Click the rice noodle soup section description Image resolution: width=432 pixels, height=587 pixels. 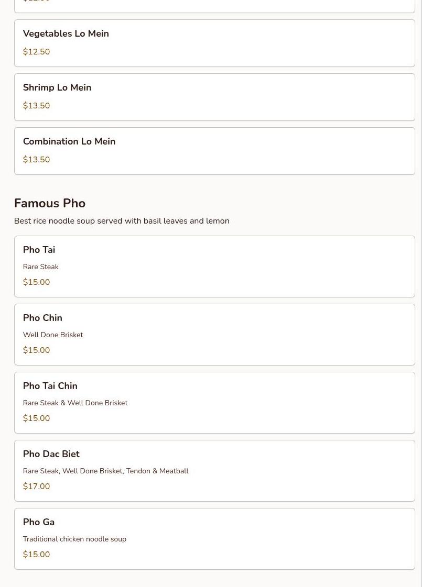122,221
